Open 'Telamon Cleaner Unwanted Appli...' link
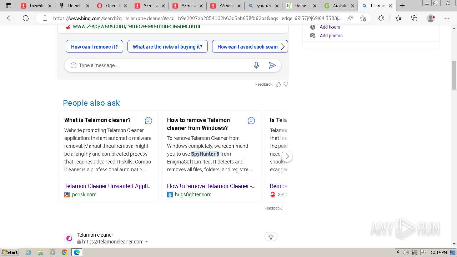 108,186
